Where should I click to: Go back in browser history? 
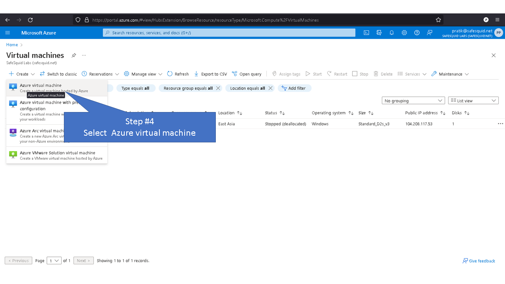[8, 20]
